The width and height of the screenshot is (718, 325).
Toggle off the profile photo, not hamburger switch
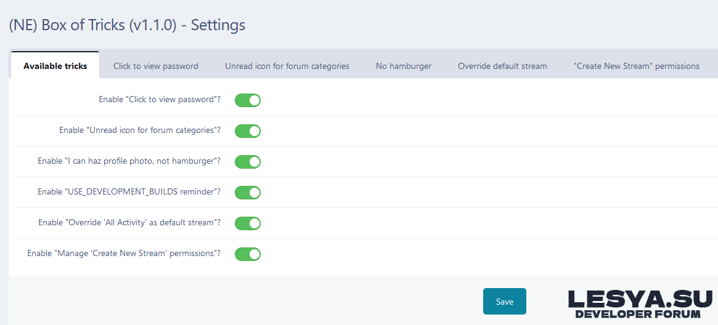pos(248,162)
